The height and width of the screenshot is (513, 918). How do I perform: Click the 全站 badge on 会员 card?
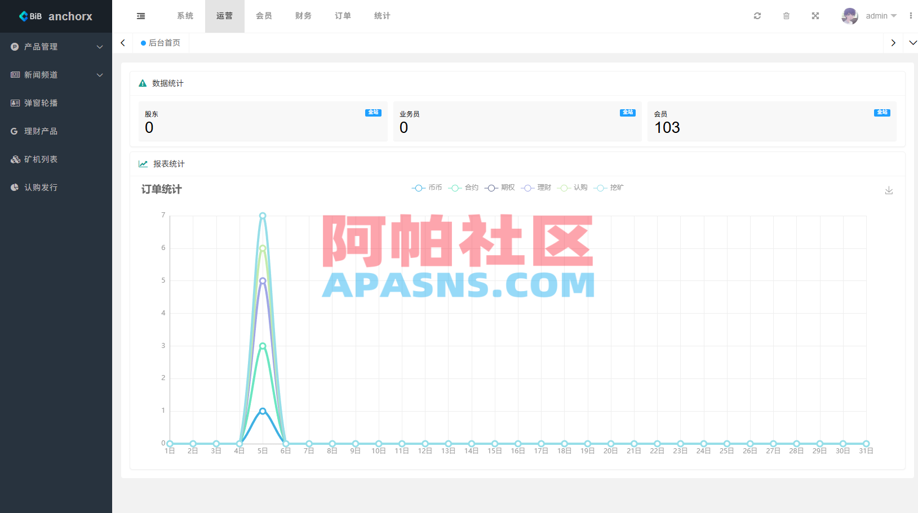tap(882, 113)
